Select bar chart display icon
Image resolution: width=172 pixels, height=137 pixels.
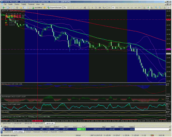coord(144,8)
